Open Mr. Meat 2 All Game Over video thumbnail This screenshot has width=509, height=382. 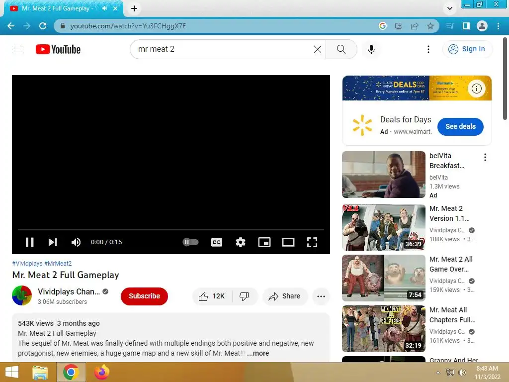click(x=384, y=278)
